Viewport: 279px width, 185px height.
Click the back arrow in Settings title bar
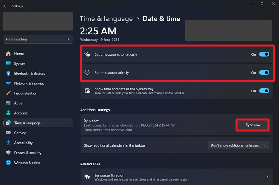click(x=5, y=6)
